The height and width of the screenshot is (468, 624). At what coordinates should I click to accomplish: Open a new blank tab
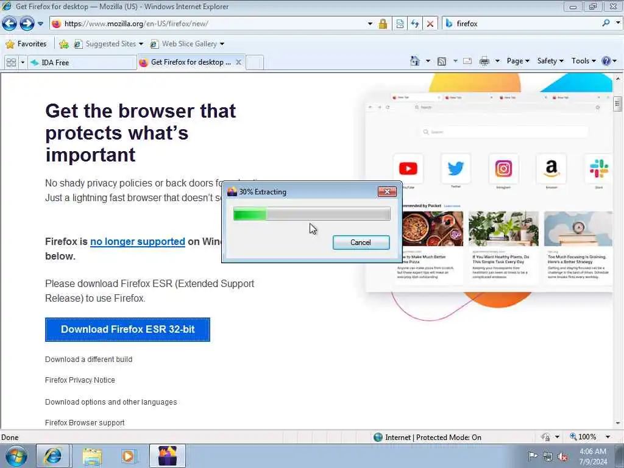(x=255, y=63)
